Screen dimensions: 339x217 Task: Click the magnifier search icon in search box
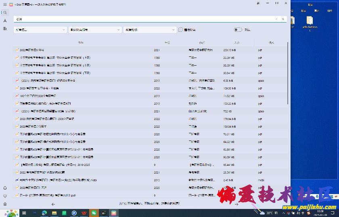(283, 19)
